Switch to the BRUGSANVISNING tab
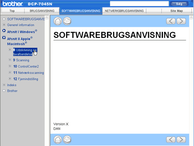The width and height of the screenshot is (194, 146). 42,11
